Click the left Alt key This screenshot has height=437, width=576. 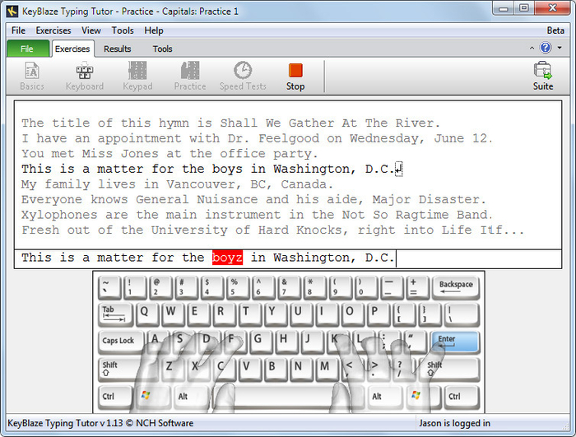pos(191,397)
